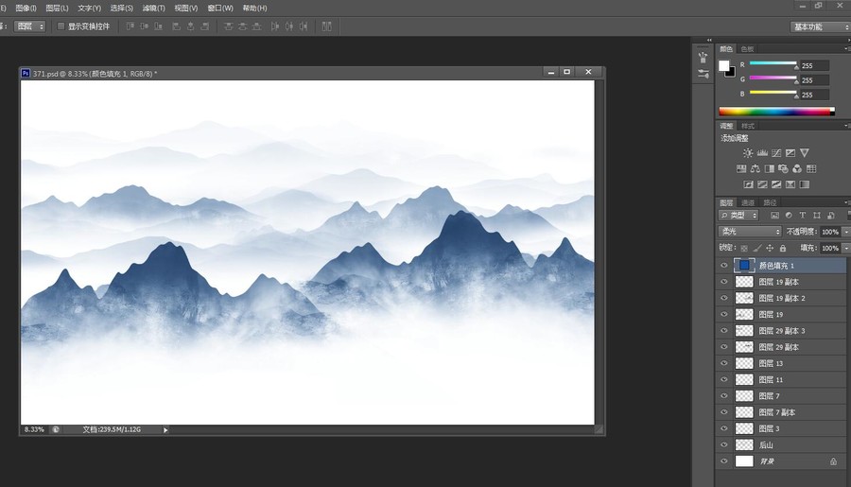This screenshot has width=851, height=487.
Task: Toggle lock image pixels brush icon
Action: coord(757,248)
